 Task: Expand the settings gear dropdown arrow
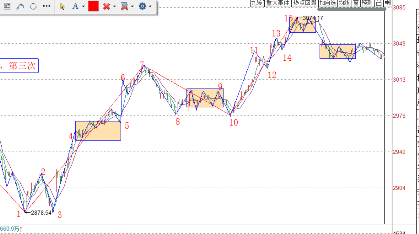coord(150,6)
